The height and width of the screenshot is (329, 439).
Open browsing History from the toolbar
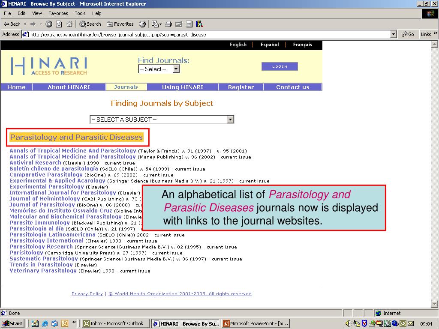pyautogui.click(x=142, y=24)
